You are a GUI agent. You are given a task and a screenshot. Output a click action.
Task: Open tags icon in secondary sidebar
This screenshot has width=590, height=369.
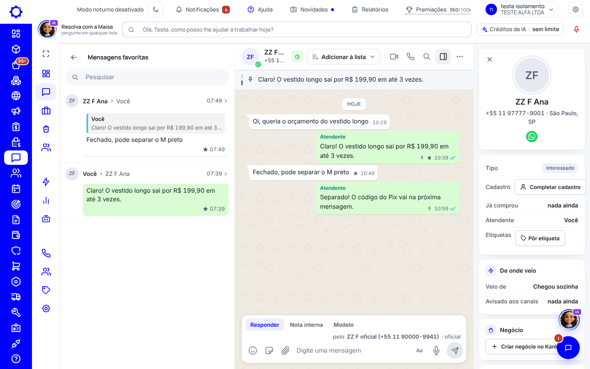pyautogui.click(x=46, y=290)
